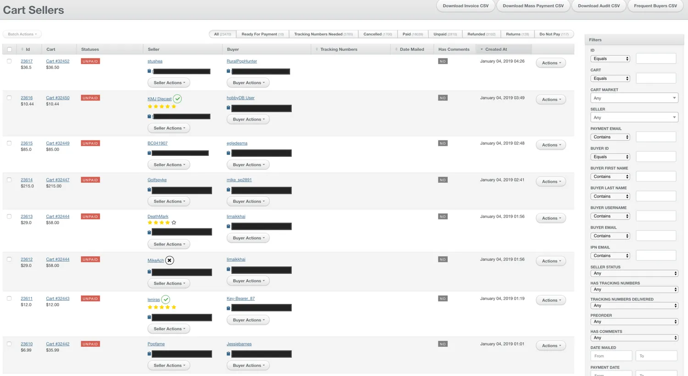The image size is (688, 376).
Task: Focus the Buyer Username filter text box
Action: pos(656,216)
